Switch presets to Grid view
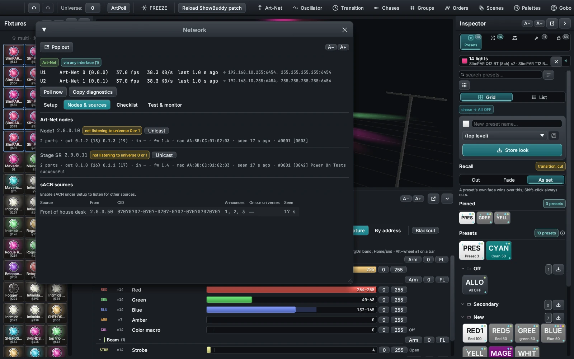The height and width of the screenshot is (359, 574). point(486,97)
